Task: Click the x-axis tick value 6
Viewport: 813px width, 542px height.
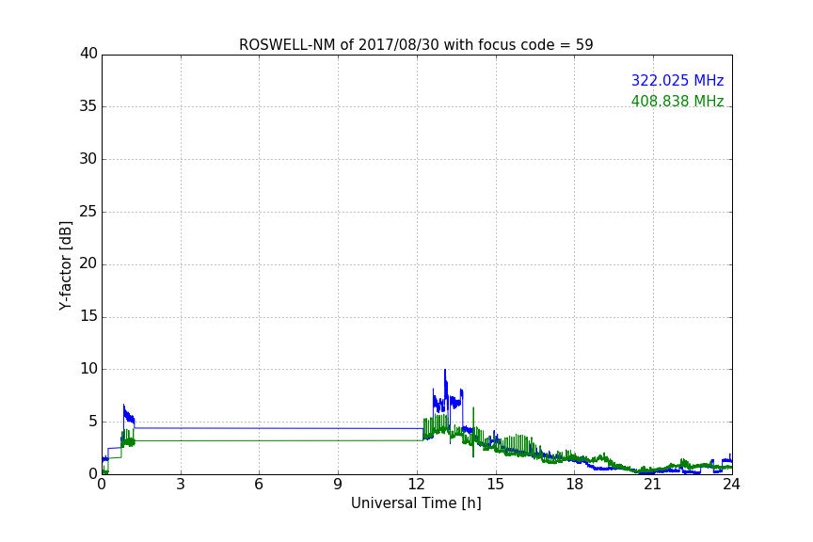Action: (259, 485)
